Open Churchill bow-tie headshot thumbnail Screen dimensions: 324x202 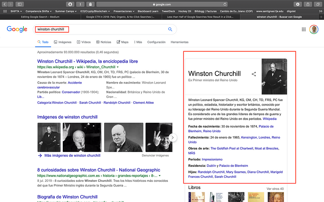tap(124, 137)
